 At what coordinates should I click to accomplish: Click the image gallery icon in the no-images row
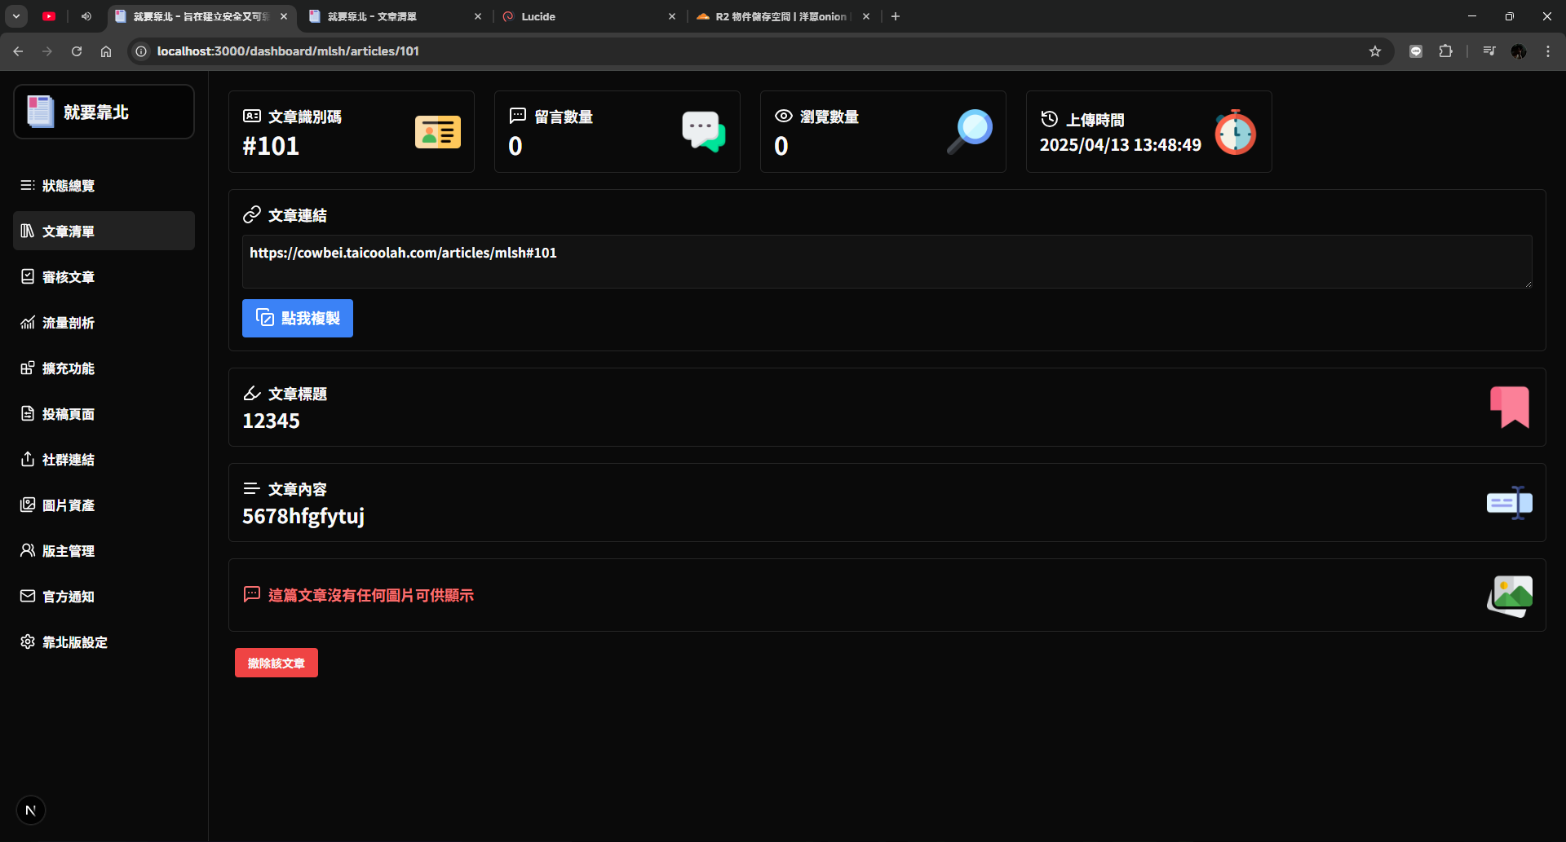click(1509, 596)
